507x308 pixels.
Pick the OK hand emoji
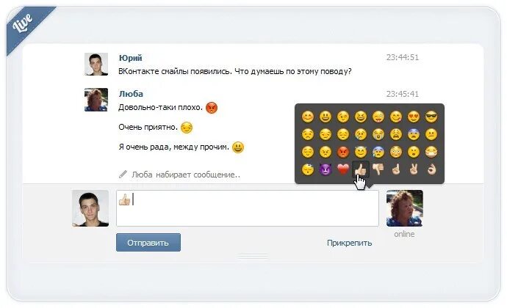tap(431, 169)
